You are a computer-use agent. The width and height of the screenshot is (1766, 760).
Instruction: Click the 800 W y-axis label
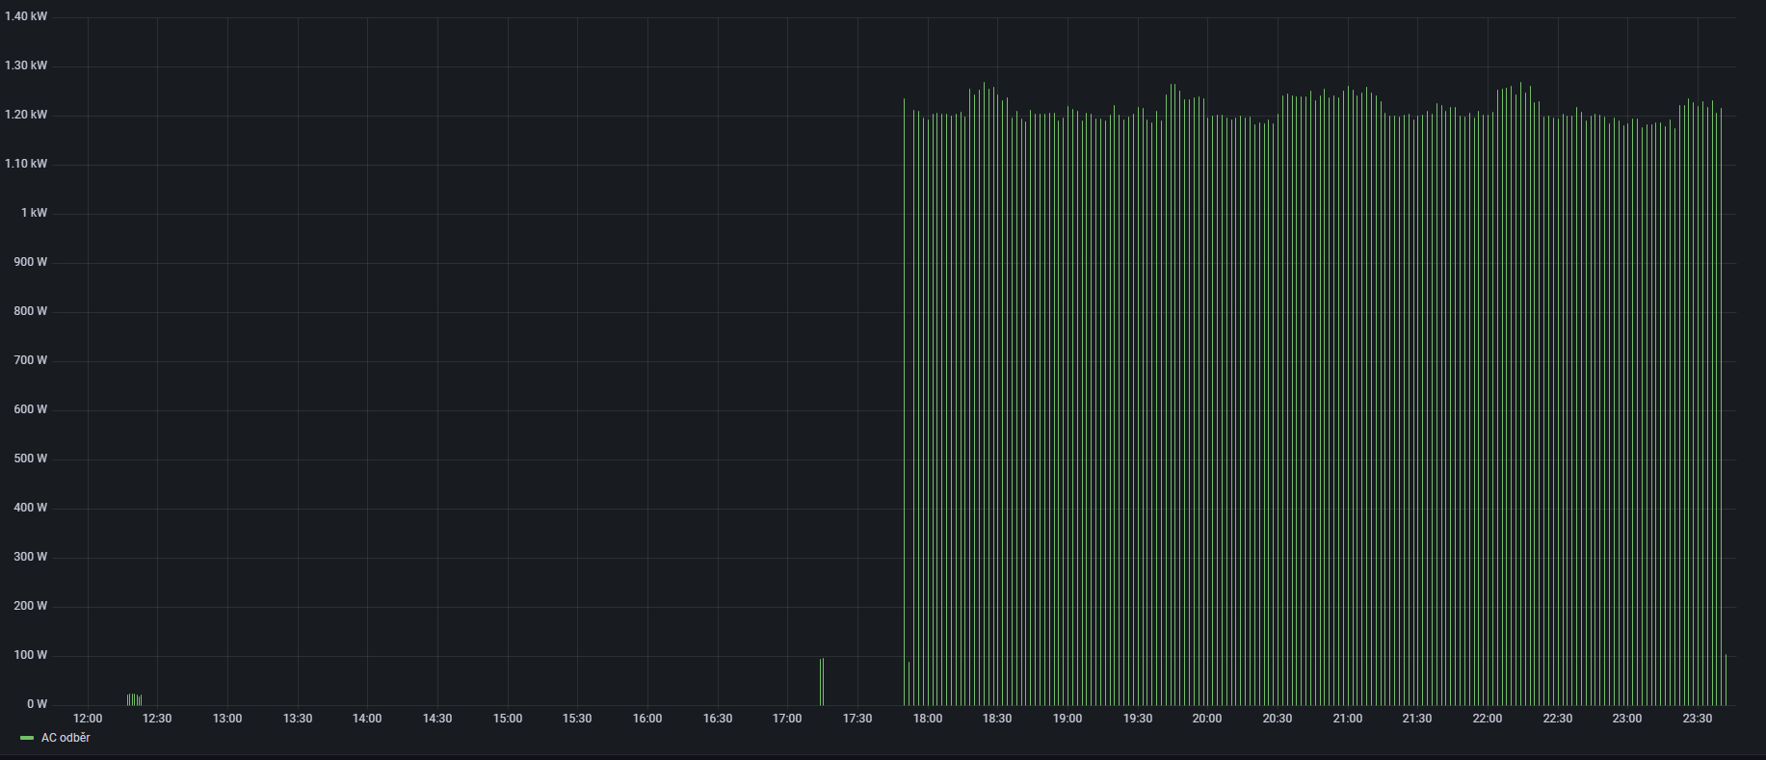tap(31, 312)
